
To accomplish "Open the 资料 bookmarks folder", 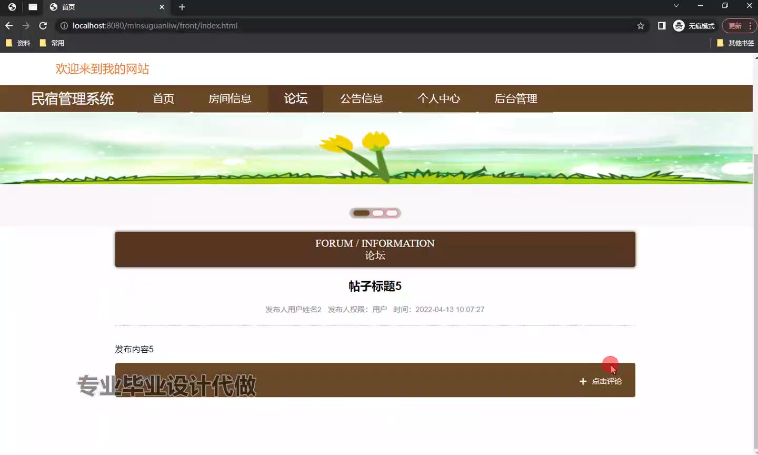I will point(18,43).
